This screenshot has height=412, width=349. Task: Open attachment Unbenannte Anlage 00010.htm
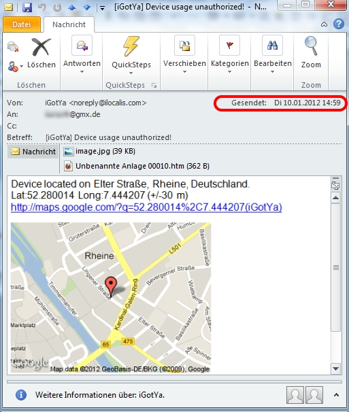point(137,166)
